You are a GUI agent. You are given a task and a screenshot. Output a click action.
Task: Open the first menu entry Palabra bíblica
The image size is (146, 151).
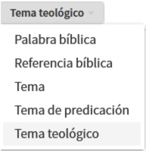(x=72, y=39)
